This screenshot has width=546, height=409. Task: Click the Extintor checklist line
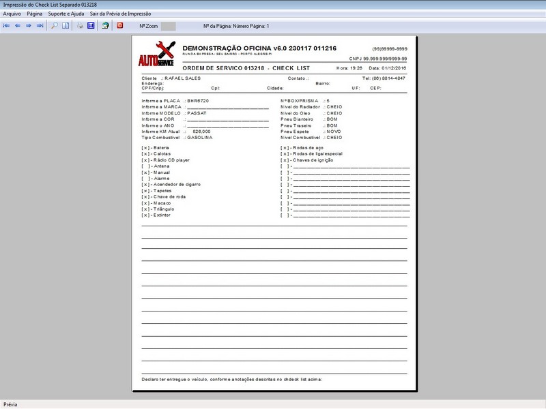tap(156, 215)
